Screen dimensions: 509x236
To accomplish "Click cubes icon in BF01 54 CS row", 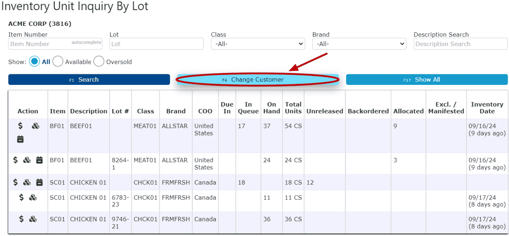I will [36, 126].
